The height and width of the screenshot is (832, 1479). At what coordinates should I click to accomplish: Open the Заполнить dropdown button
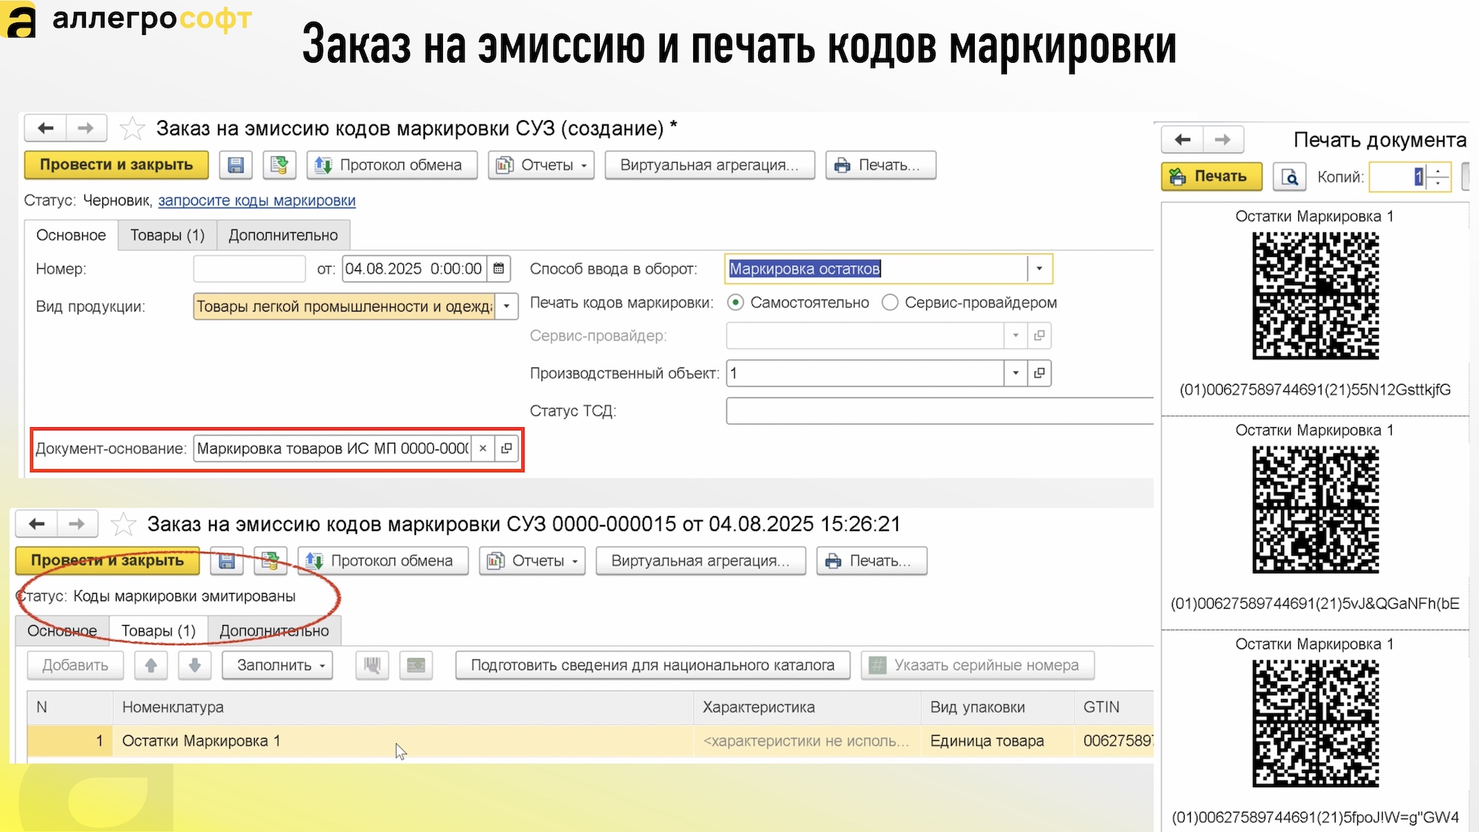277,665
